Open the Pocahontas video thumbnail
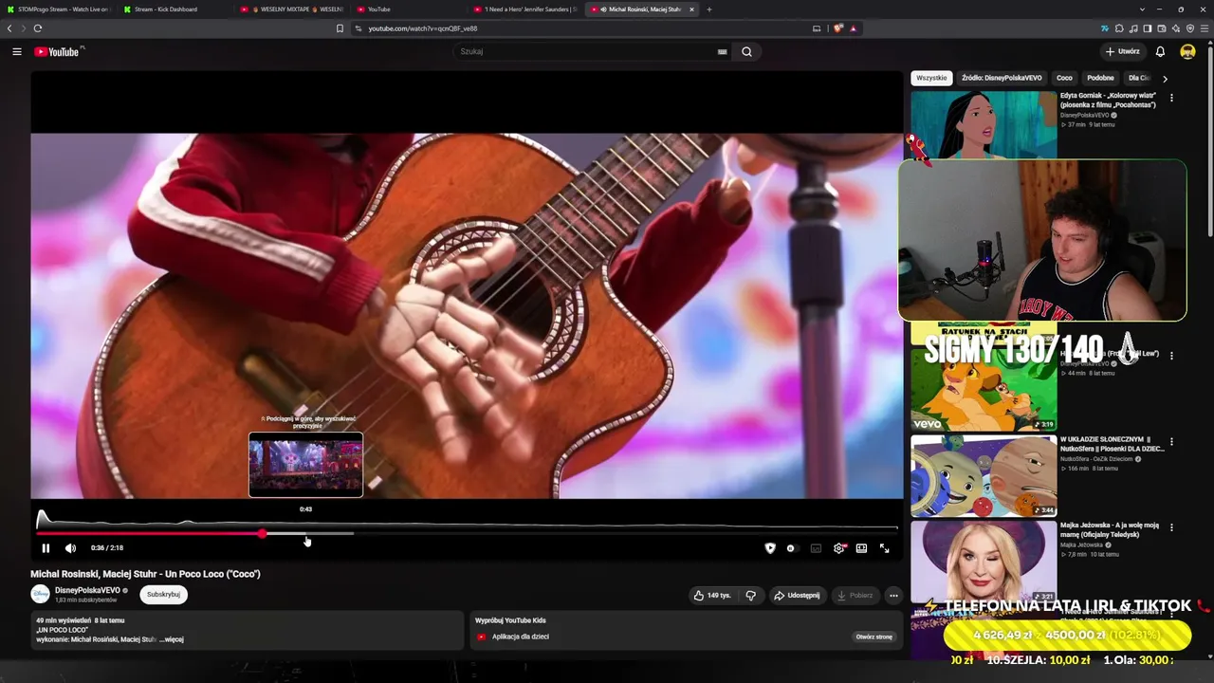1214x683 pixels. 984,124
